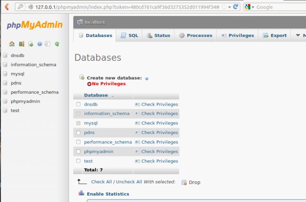Open the Export tab

(x=274, y=35)
